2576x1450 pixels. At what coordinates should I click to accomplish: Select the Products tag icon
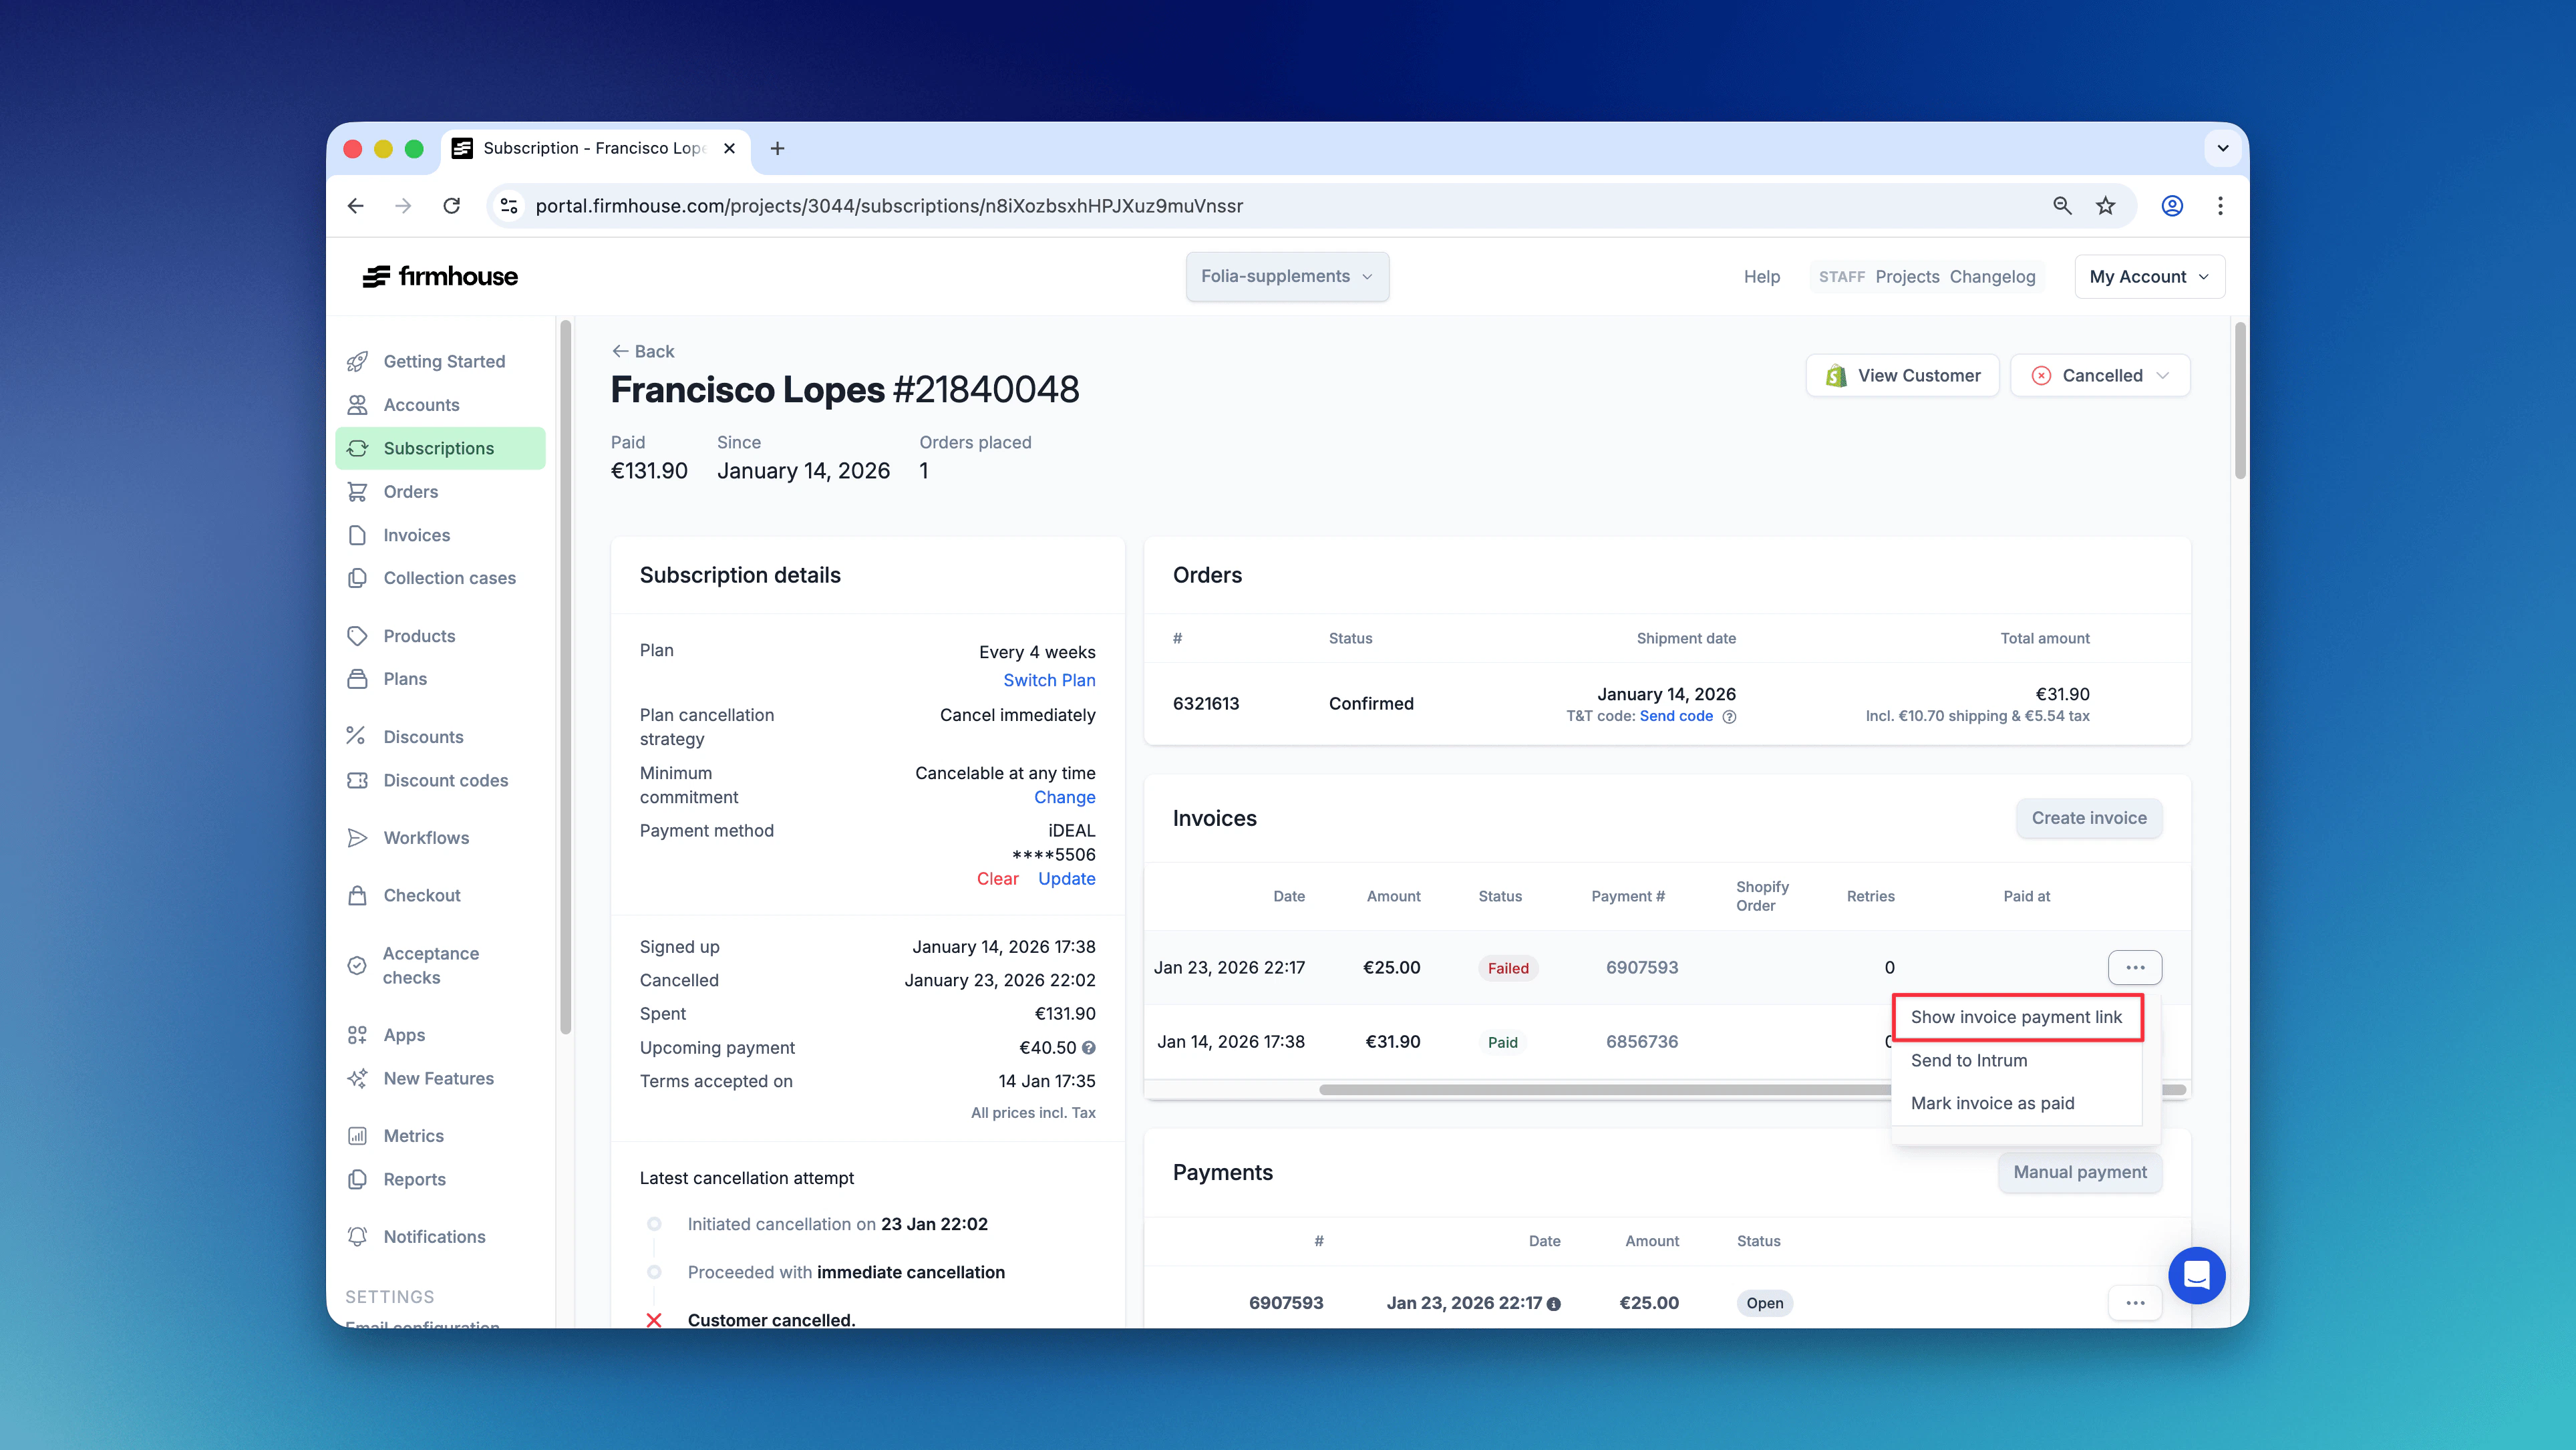(359, 636)
